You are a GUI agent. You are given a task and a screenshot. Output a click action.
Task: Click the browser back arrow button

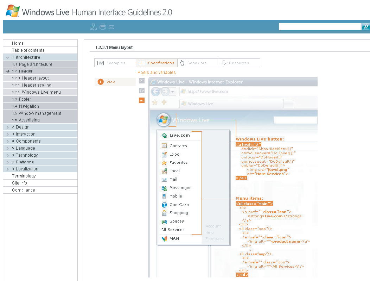tap(155, 92)
